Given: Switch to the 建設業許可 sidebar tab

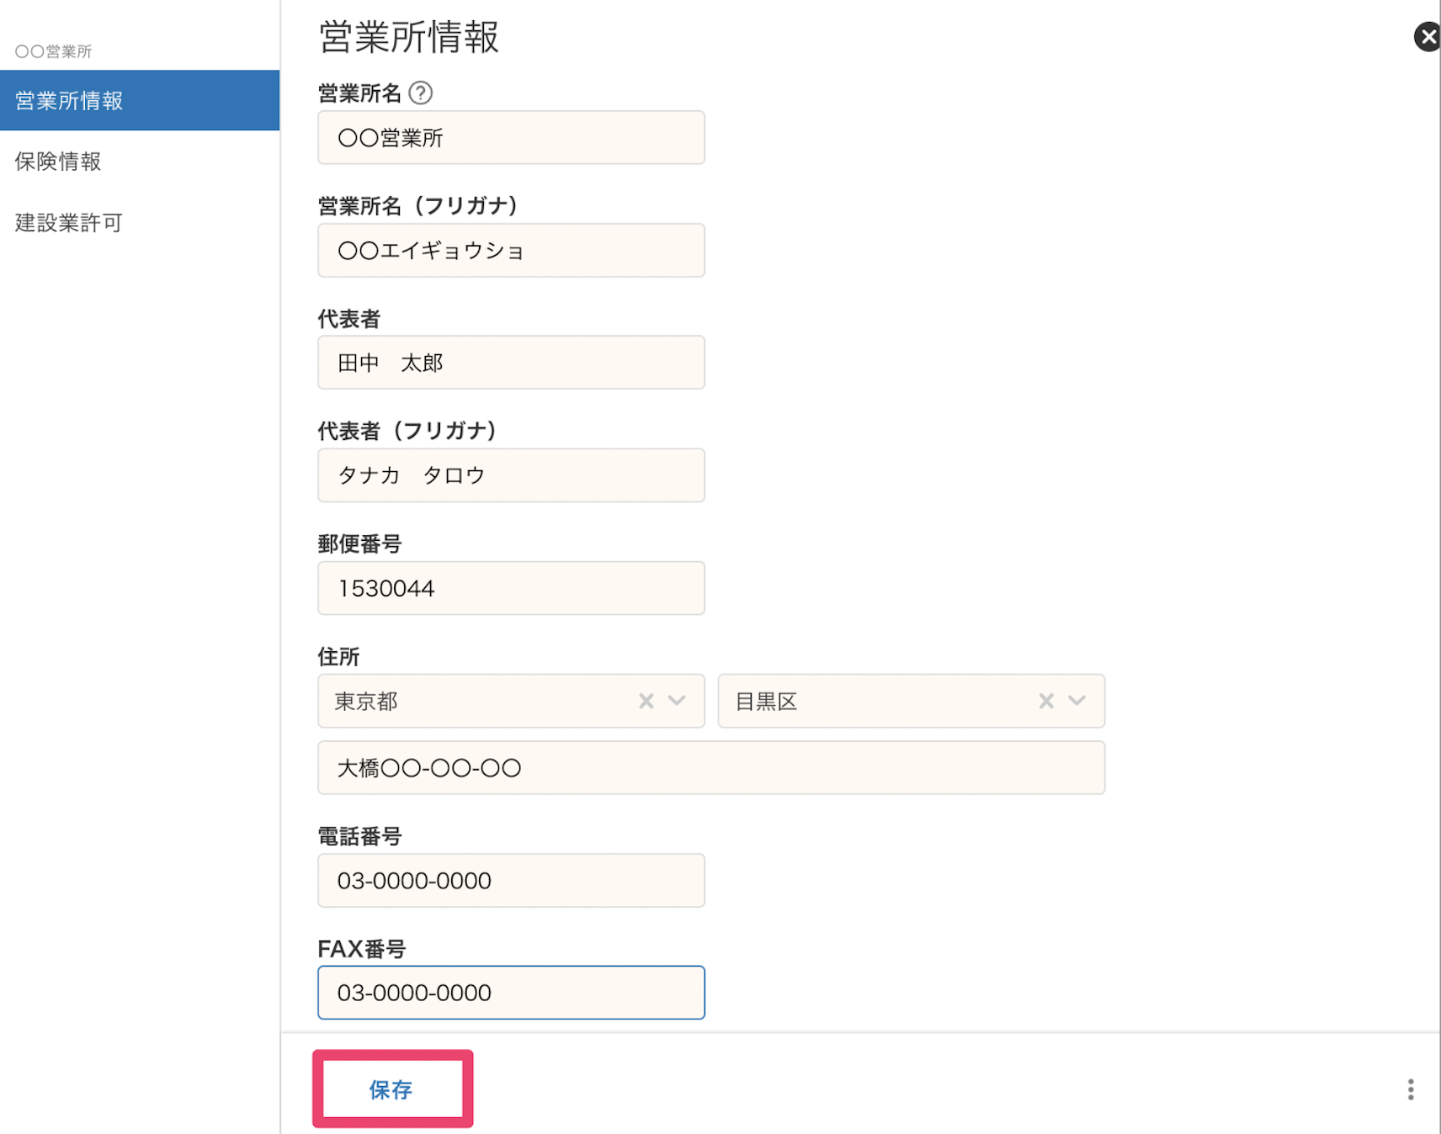Looking at the screenshot, I should tap(69, 223).
